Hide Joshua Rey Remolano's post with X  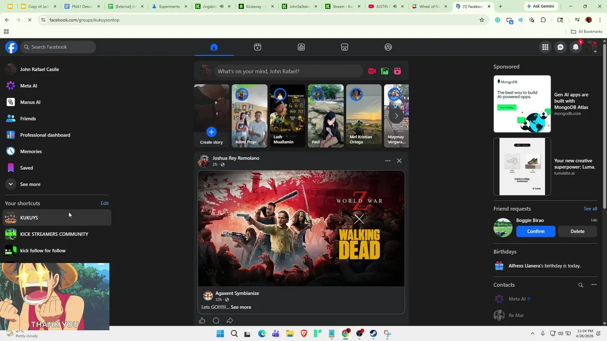pyautogui.click(x=399, y=161)
